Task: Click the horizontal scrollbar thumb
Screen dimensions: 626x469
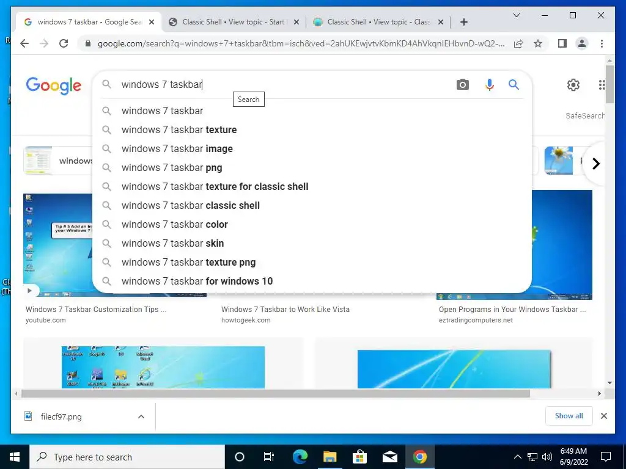Action: pos(276,394)
